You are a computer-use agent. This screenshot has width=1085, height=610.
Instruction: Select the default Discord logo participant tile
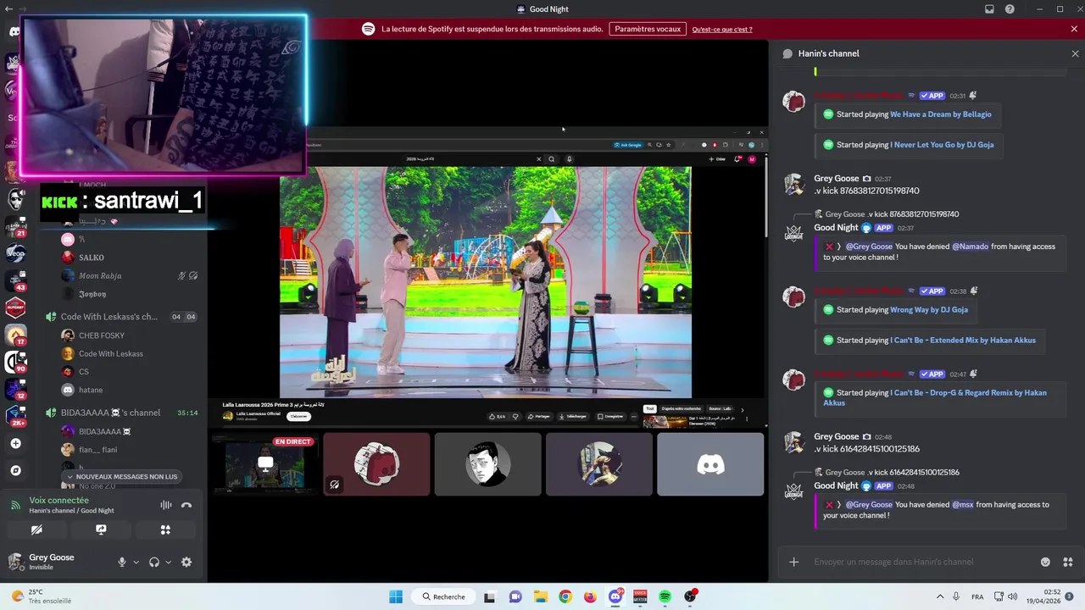click(710, 464)
